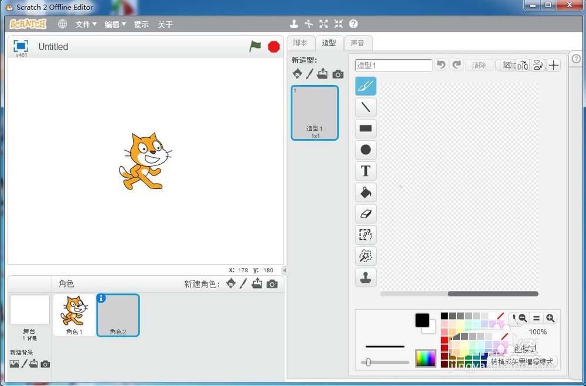Toggle full-screen presentation mode

point(21,46)
